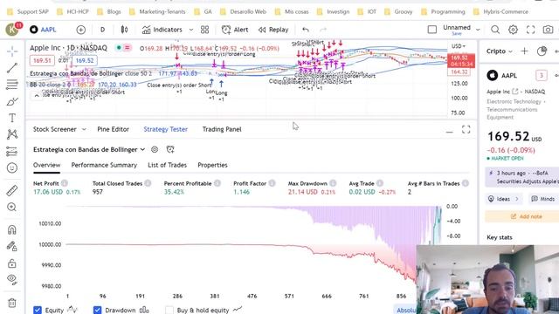The height and width of the screenshot is (314, 559).
Task: Open the Fibonacci and Gann tools
Action: coord(12,85)
